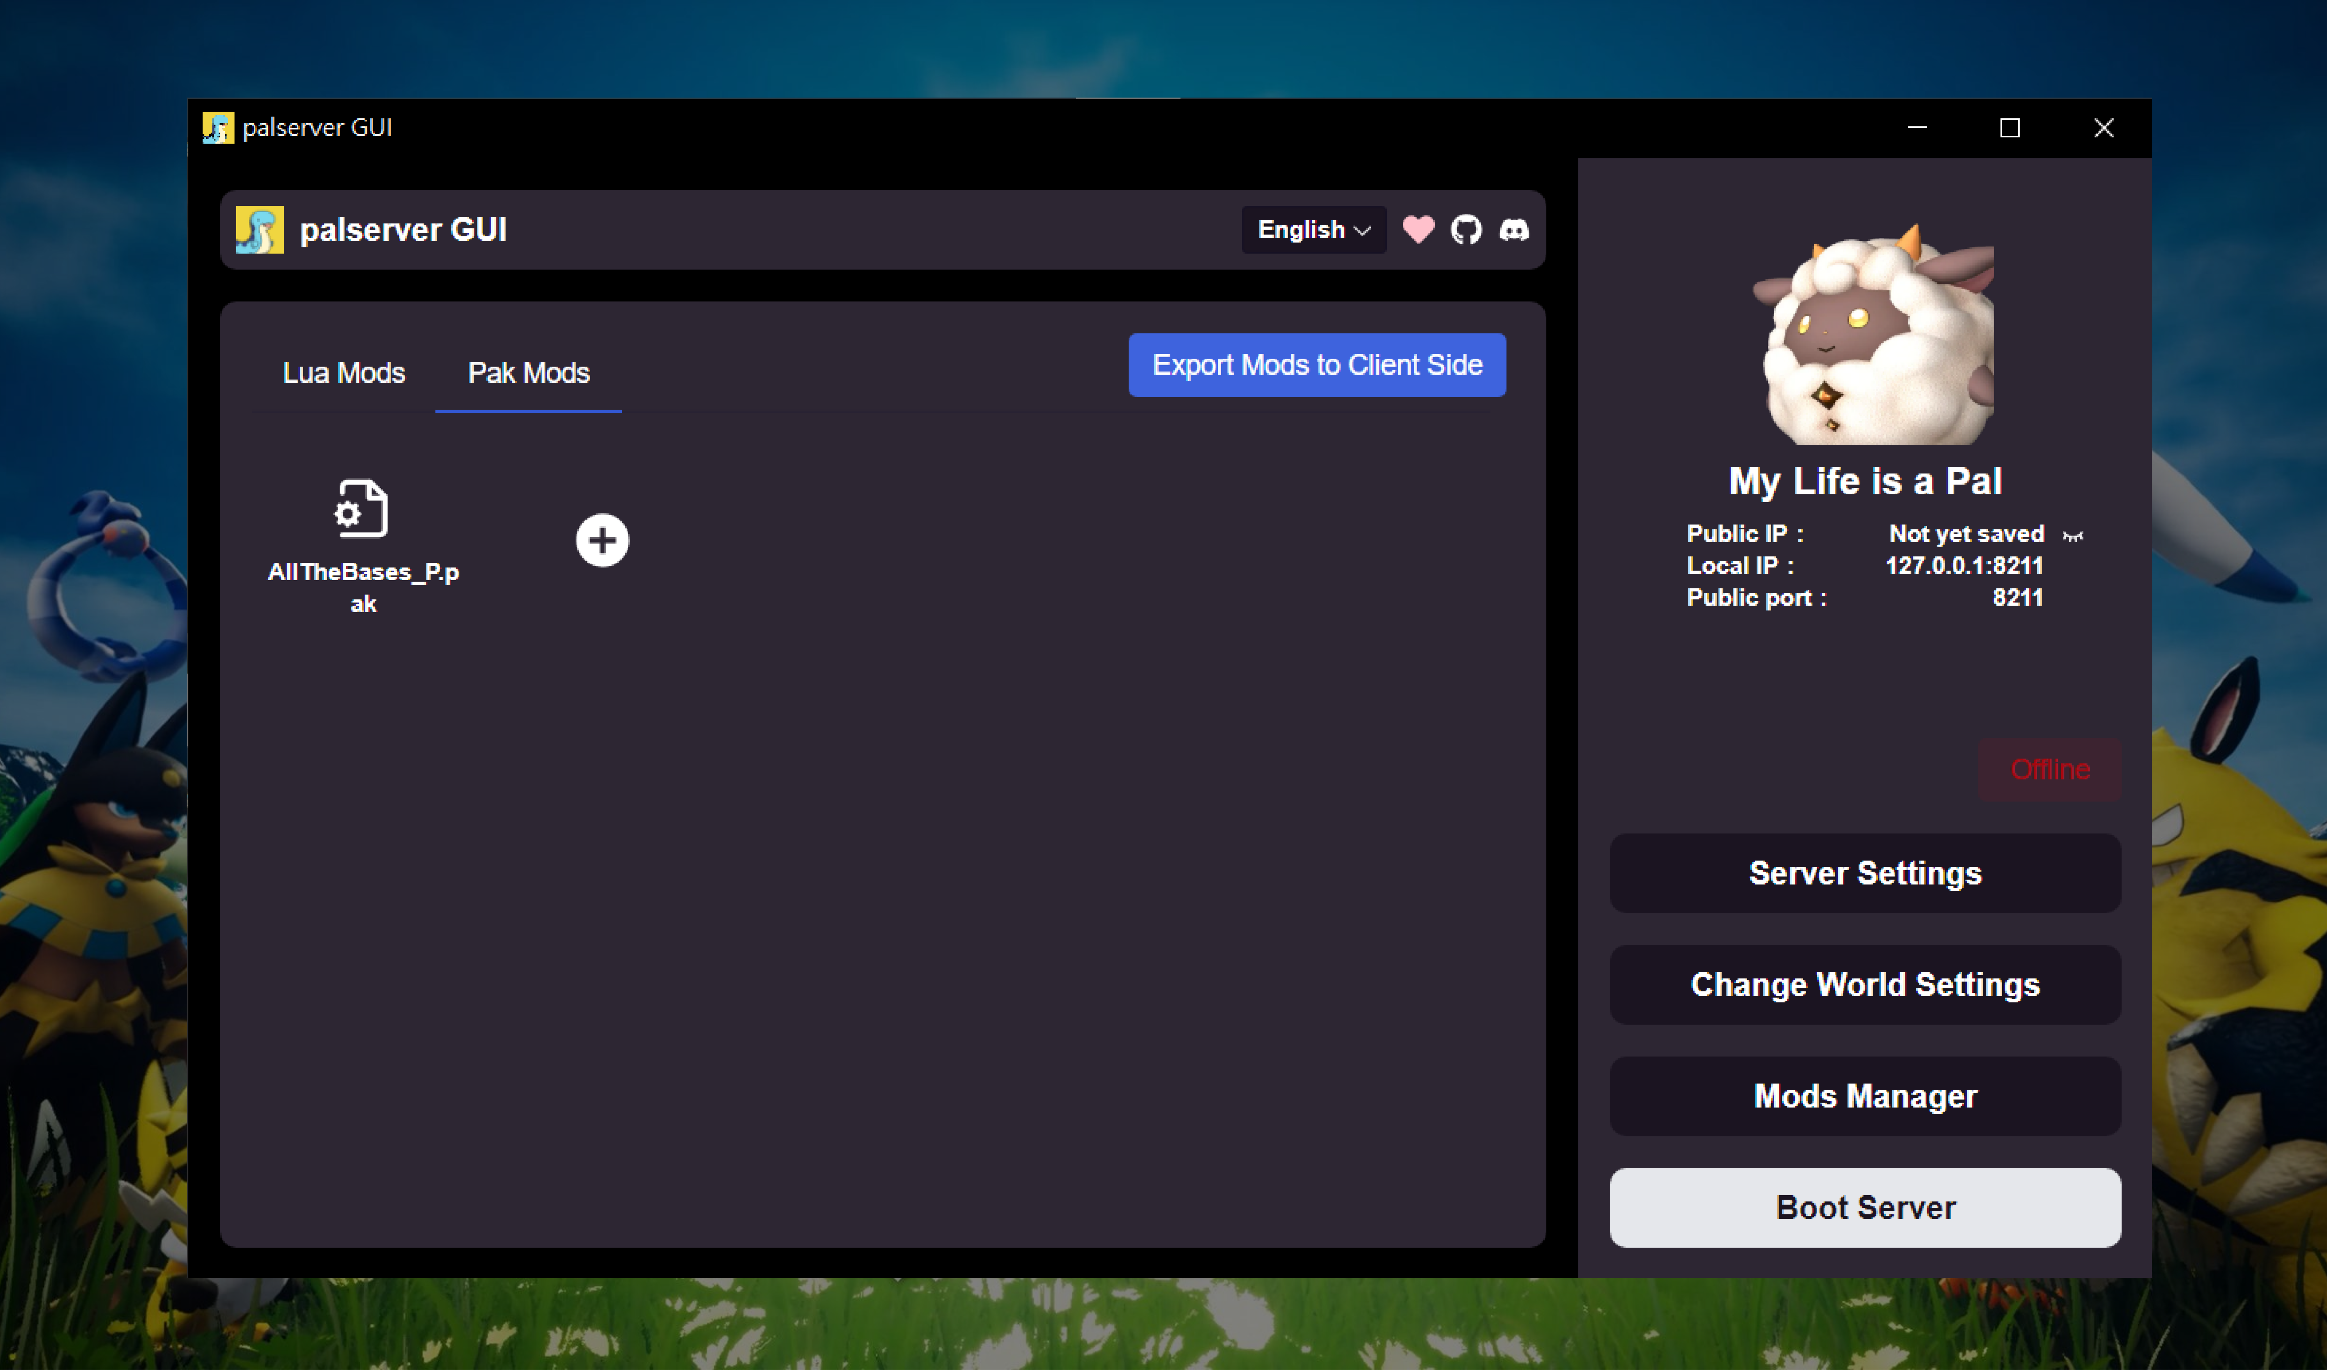Viewport: 2327px width, 1370px height.
Task: Reveal the hidden Public IP eye icon
Action: pos(2072,536)
